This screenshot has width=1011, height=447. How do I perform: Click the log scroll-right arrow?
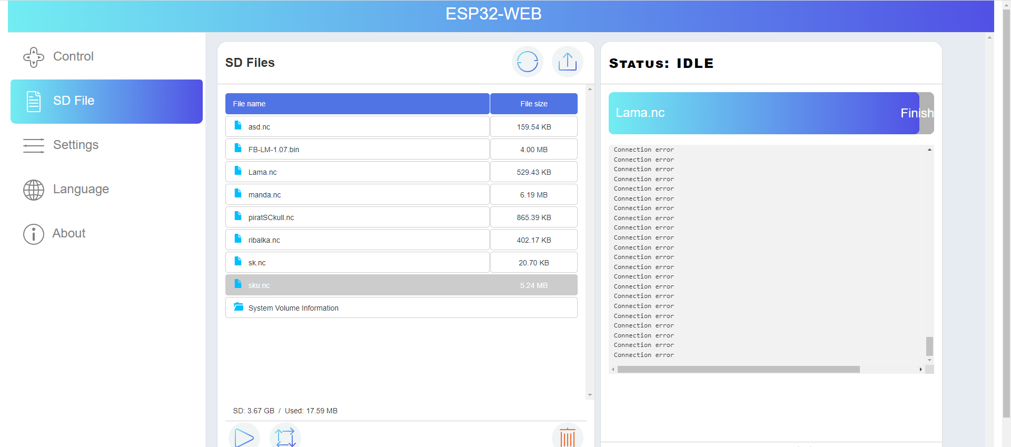click(x=920, y=370)
